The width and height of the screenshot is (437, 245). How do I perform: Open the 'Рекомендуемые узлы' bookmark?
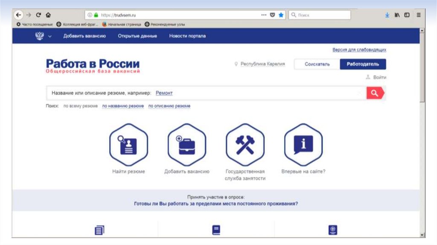(x=165, y=24)
